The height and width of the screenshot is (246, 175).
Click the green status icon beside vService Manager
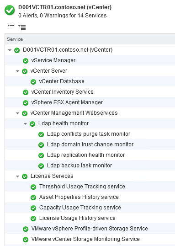26,61
